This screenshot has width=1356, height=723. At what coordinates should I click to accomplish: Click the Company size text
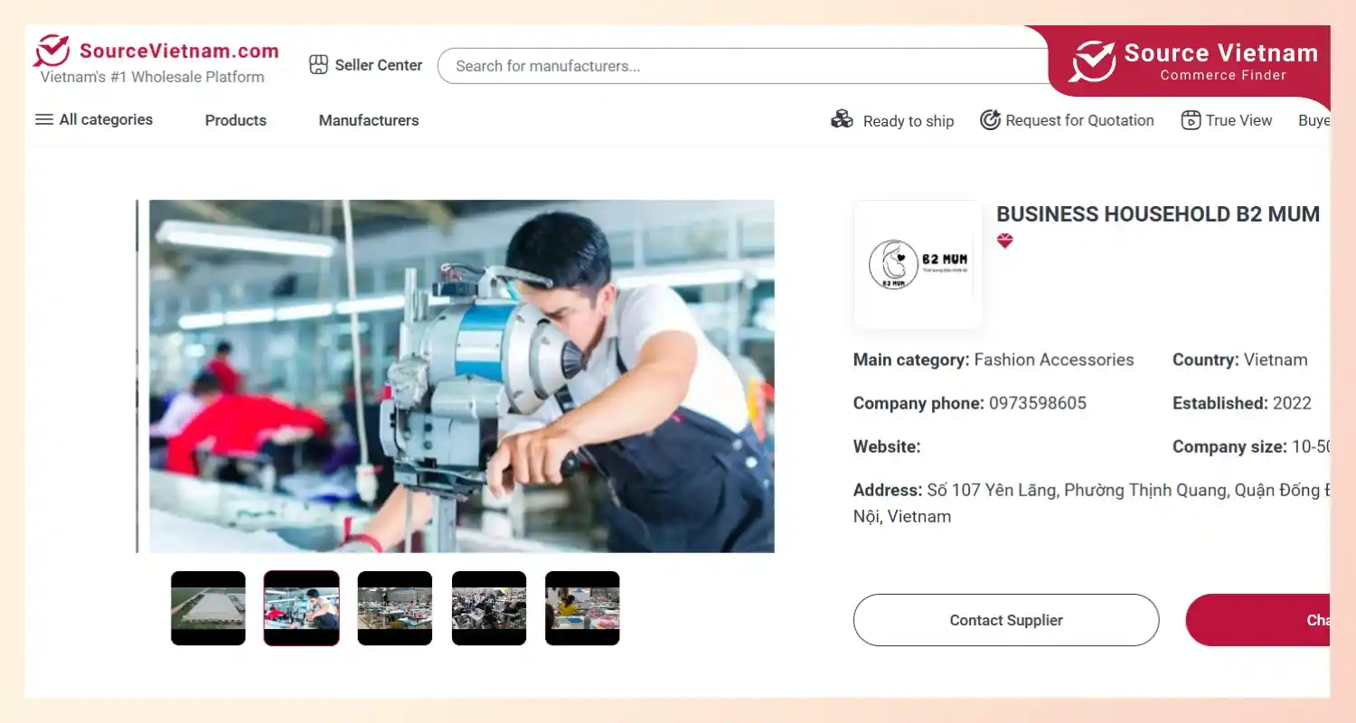coord(1251,446)
